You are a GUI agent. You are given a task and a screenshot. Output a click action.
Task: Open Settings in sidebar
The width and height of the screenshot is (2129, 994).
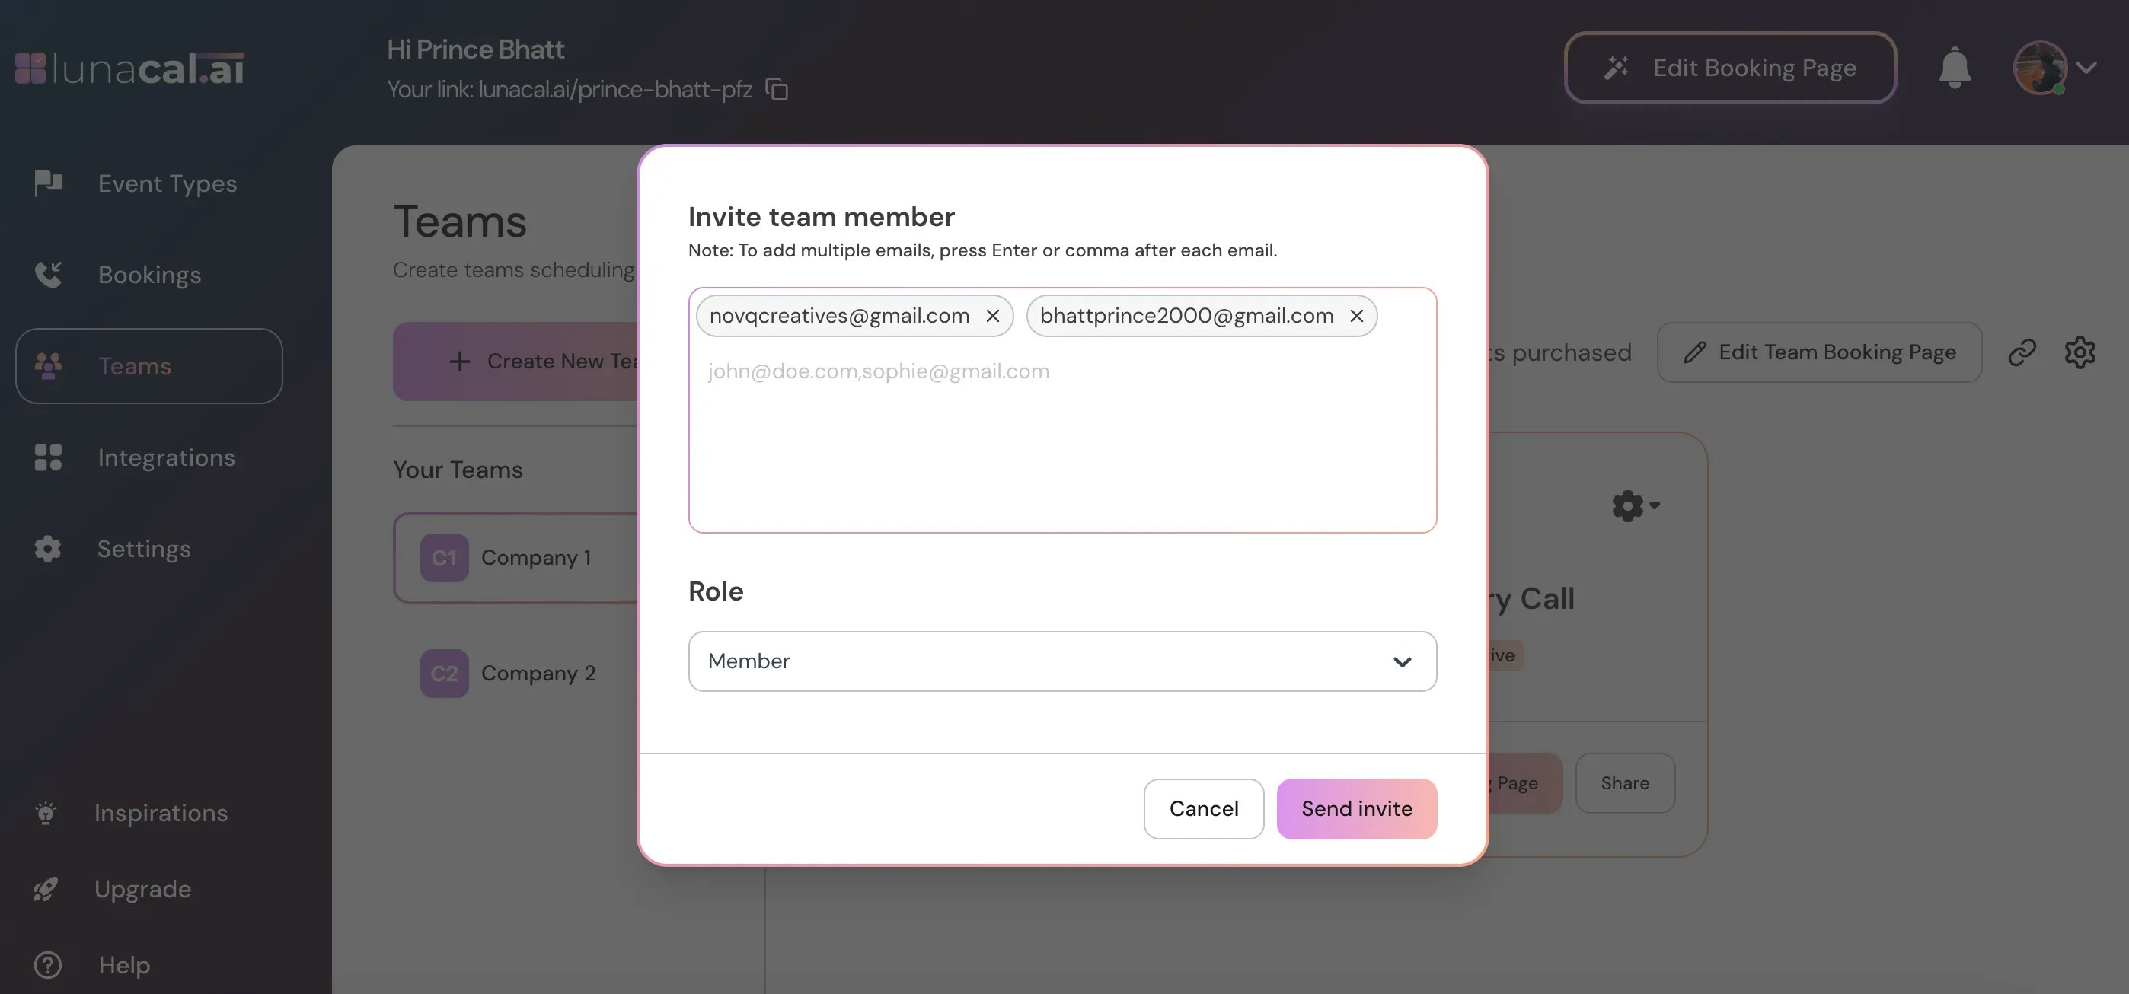coord(143,550)
